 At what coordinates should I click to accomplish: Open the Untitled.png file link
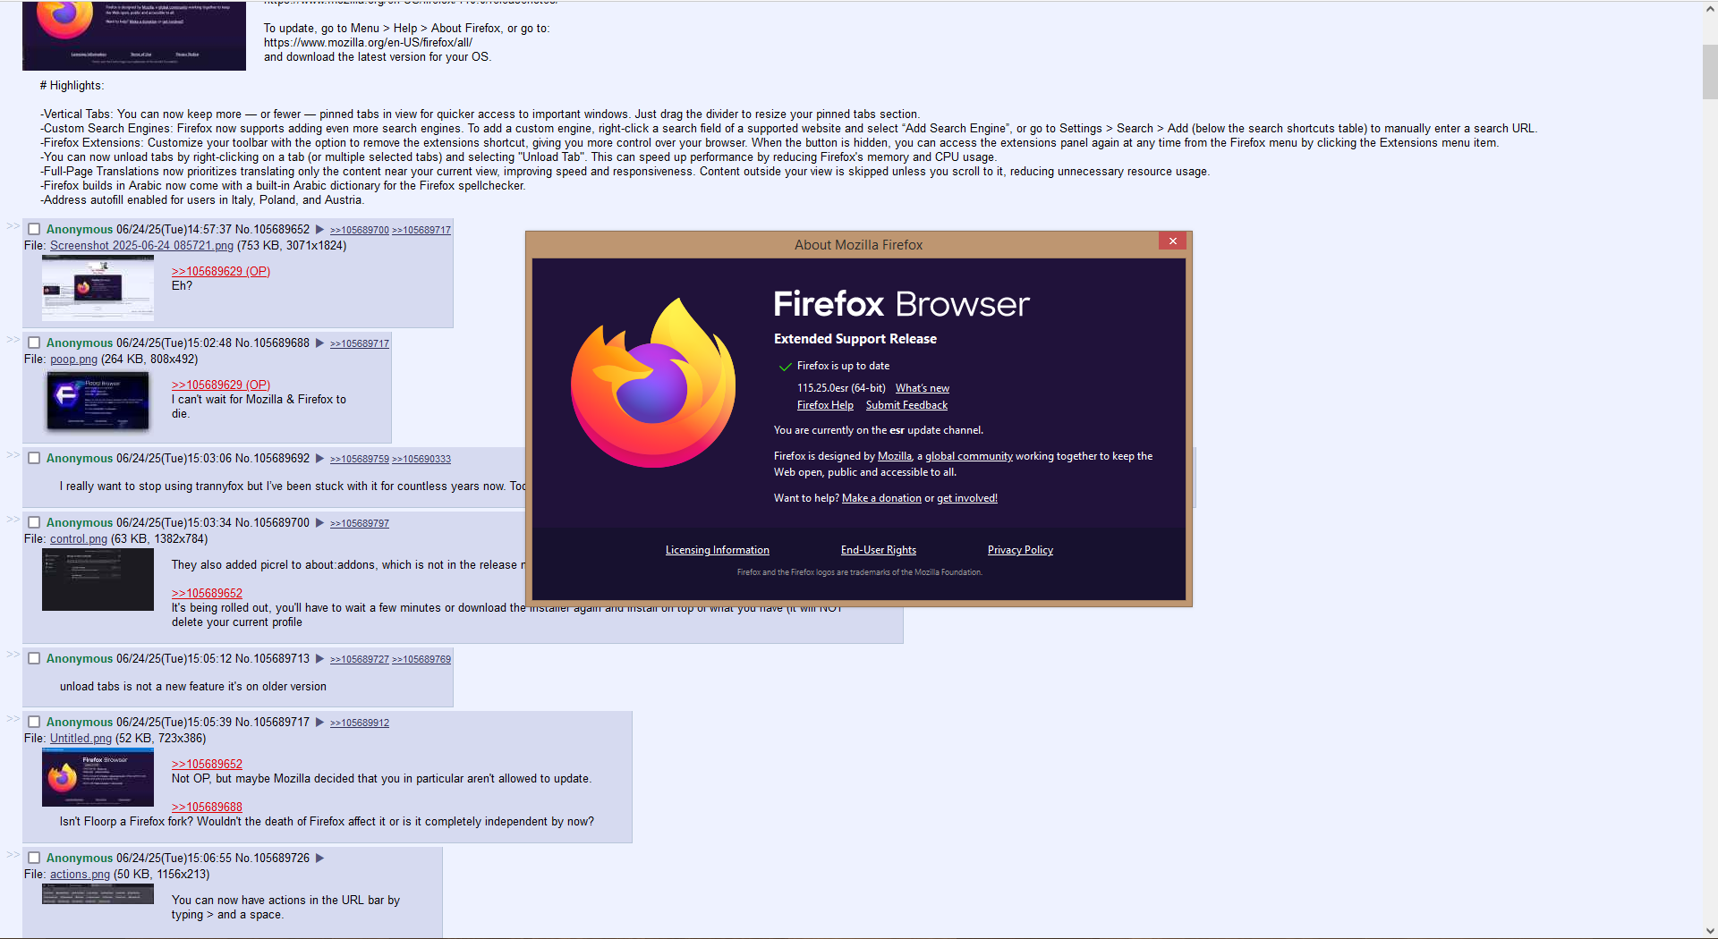81,739
